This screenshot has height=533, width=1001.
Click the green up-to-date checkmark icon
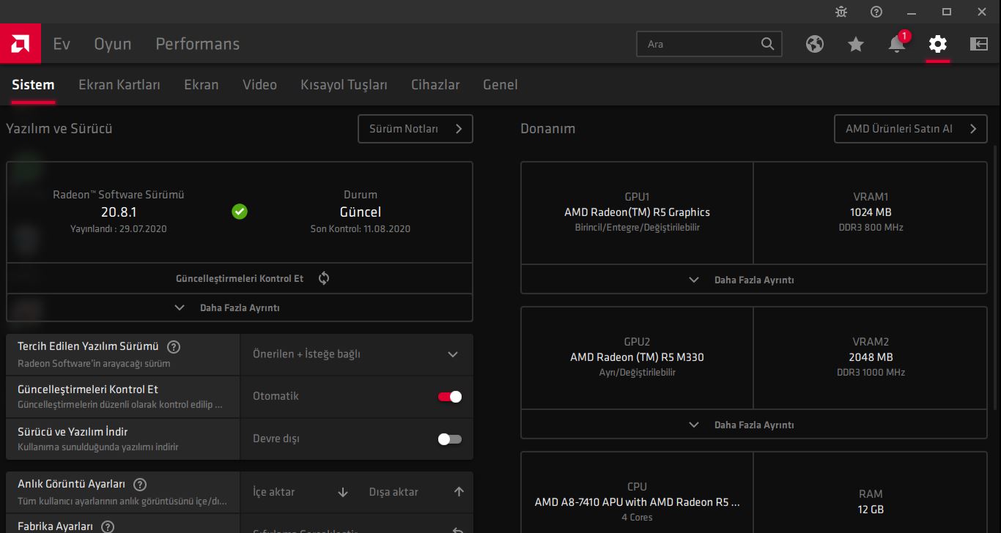[x=240, y=212]
